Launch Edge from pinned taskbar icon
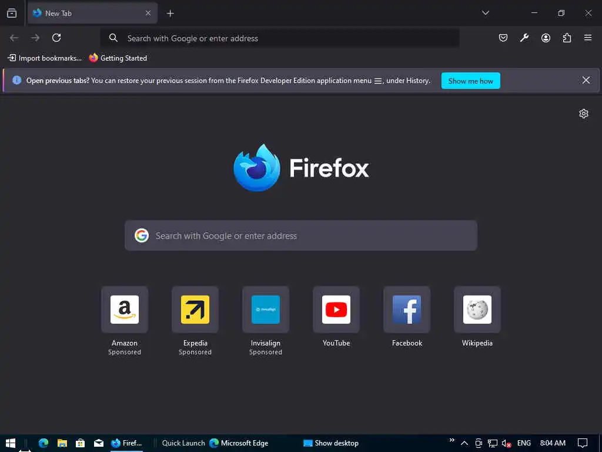 point(44,443)
